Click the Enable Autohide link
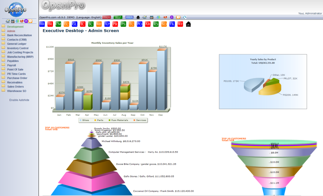The width and height of the screenshot is (323, 196). pos(20,100)
